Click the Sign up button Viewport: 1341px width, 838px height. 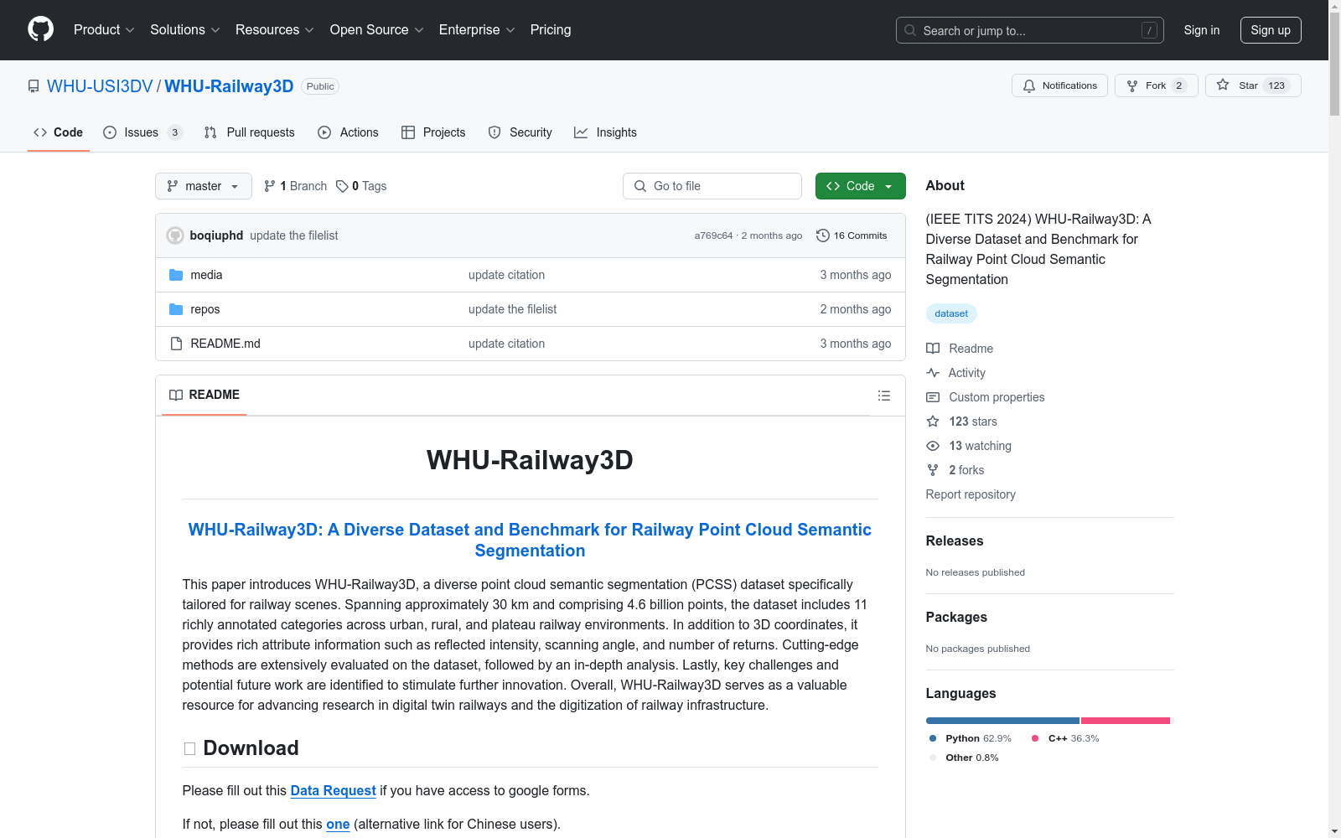[1271, 30]
